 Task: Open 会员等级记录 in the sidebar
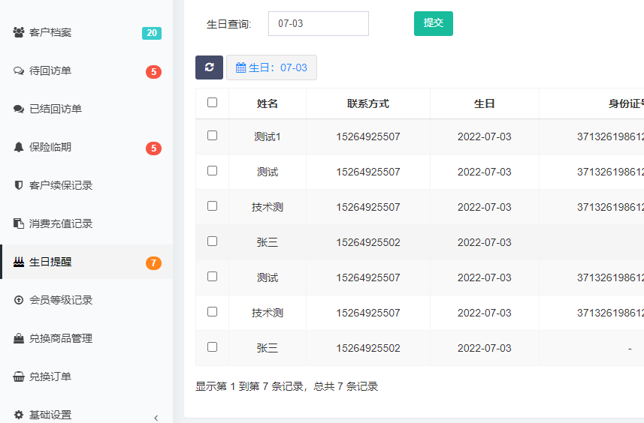[61, 300]
